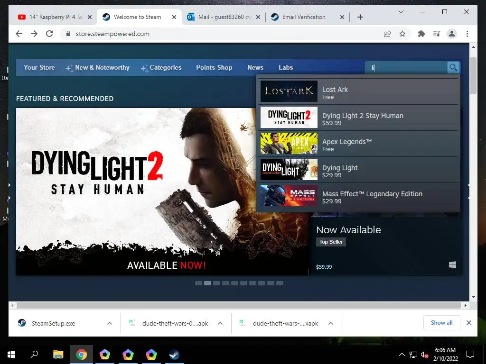The width and height of the screenshot is (486, 364).
Task: Select the last carousel page dot
Action: [x=280, y=283]
